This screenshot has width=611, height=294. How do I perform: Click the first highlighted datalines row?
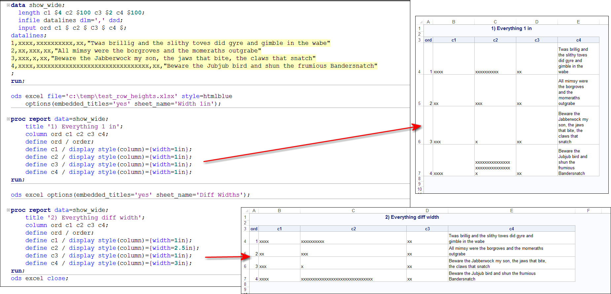tap(170, 43)
